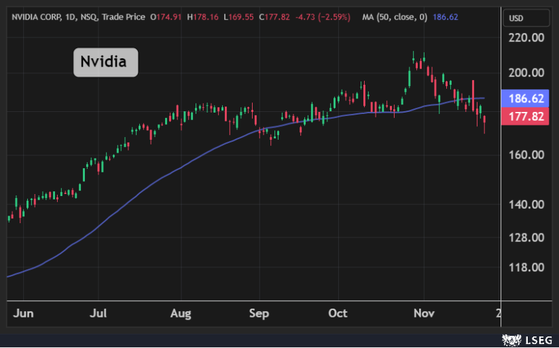
Task: Click the 140.00 price axis label
Action: click(x=527, y=204)
